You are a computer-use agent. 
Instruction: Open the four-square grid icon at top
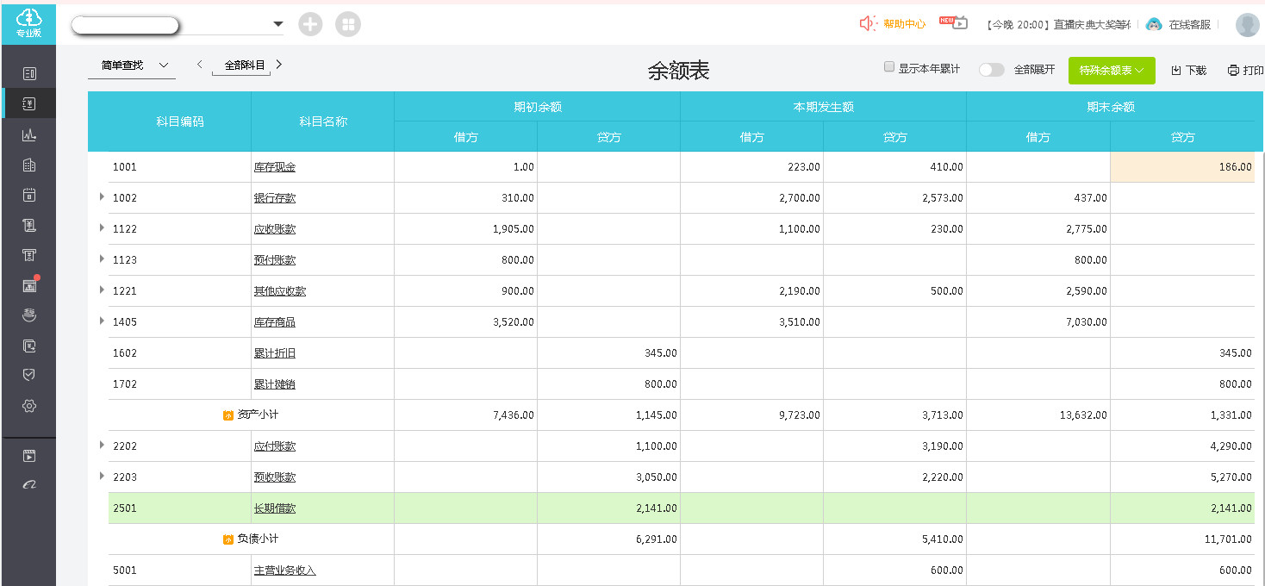(x=348, y=25)
